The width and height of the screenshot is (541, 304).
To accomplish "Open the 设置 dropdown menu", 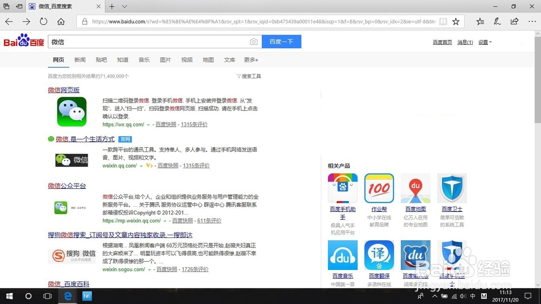I will [x=485, y=42].
